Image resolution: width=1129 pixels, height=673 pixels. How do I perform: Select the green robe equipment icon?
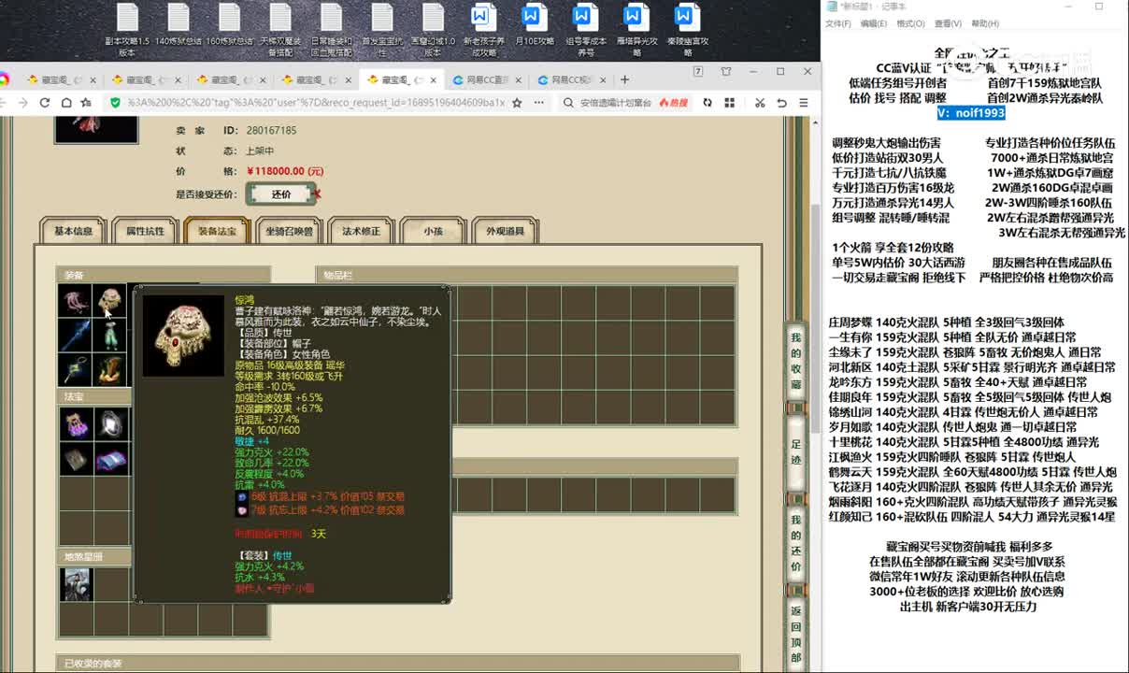110,336
